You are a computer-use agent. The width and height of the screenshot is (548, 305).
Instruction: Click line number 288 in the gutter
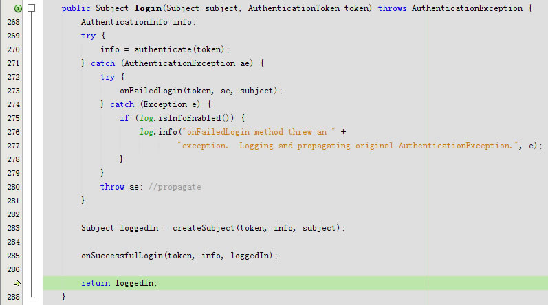(x=13, y=297)
